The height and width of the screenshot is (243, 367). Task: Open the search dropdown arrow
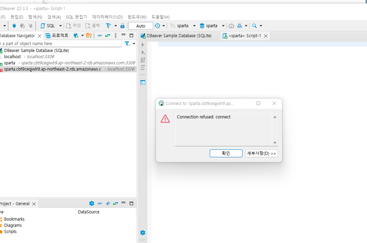tap(261, 26)
